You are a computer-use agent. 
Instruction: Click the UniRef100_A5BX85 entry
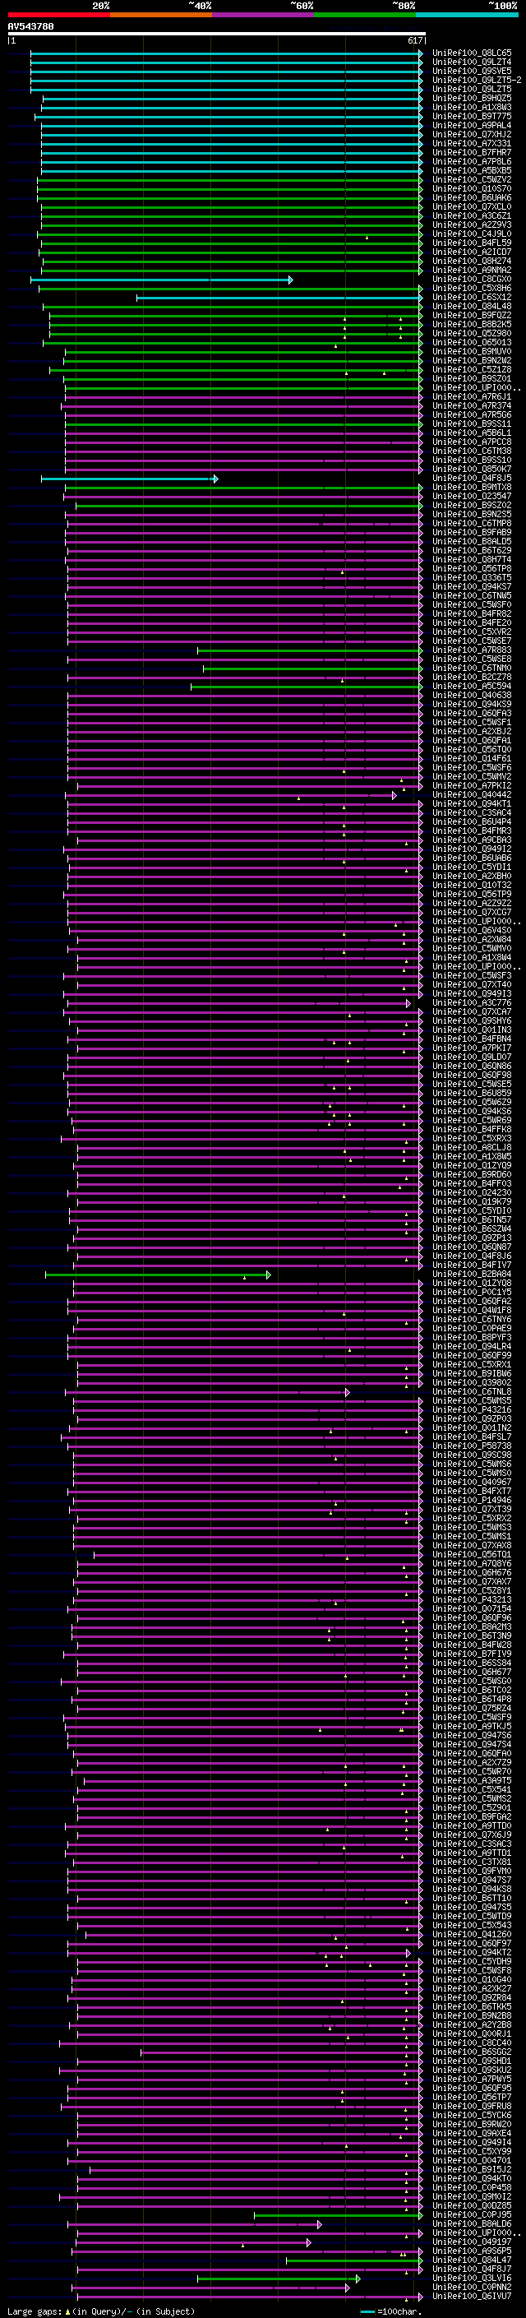point(471,170)
